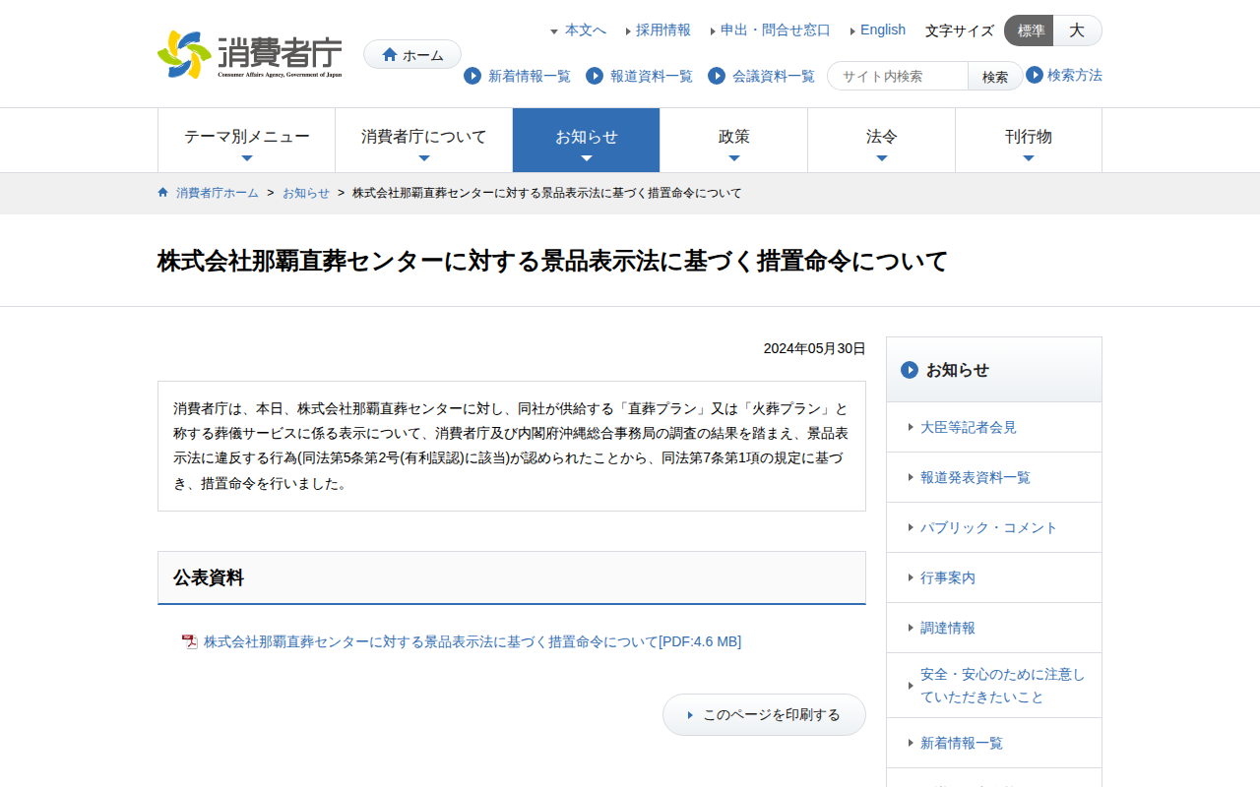Switch text size to 大
The image size is (1260, 787).
click(1077, 30)
